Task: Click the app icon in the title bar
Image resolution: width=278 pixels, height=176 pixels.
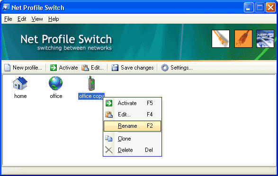Action: (6, 8)
